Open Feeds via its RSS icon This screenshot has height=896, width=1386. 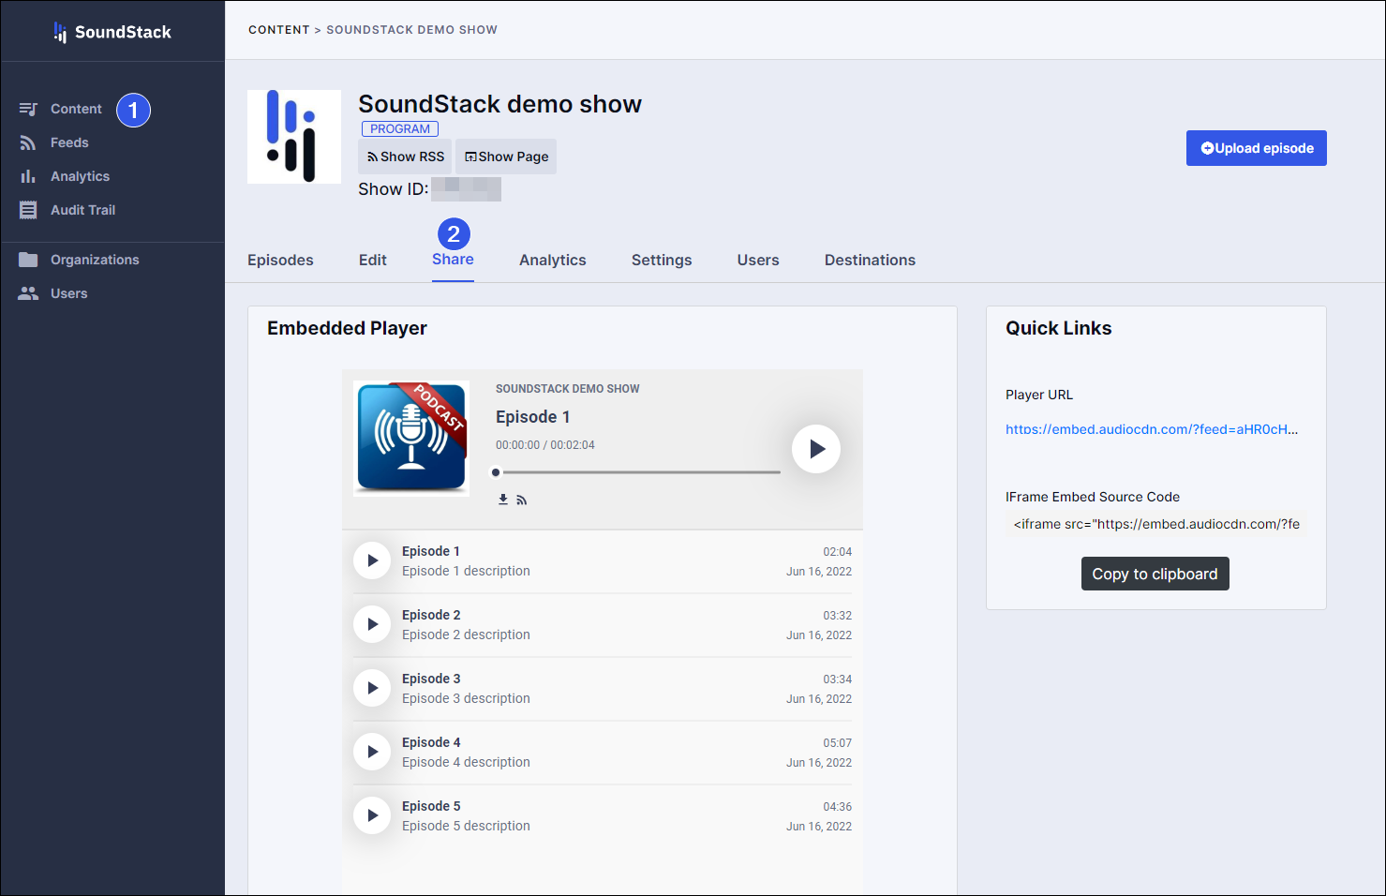click(28, 142)
